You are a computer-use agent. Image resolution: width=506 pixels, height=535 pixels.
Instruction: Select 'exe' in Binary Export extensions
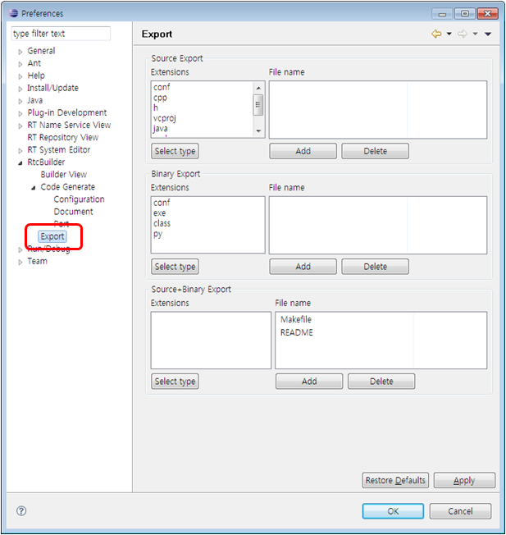pyautogui.click(x=159, y=213)
